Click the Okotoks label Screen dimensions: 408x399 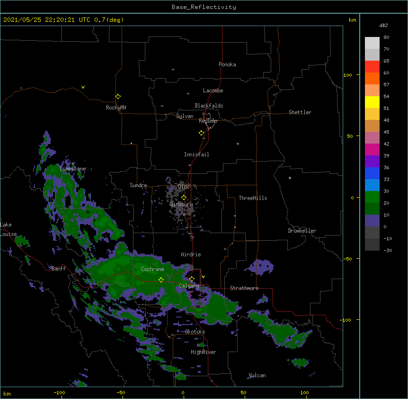coord(195,332)
